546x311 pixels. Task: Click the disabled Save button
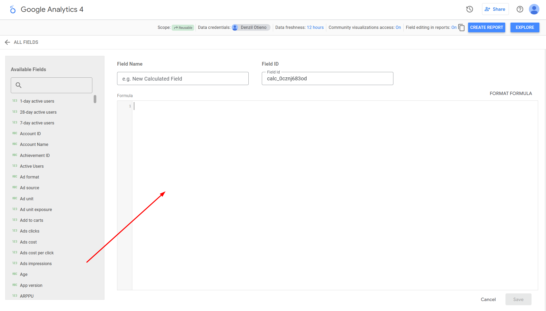pyautogui.click(x=518, y=299)
